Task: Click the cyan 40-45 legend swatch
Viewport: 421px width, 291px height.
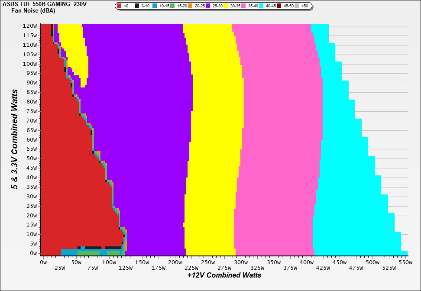Action: pyautogui.click(x=261, y=6)
